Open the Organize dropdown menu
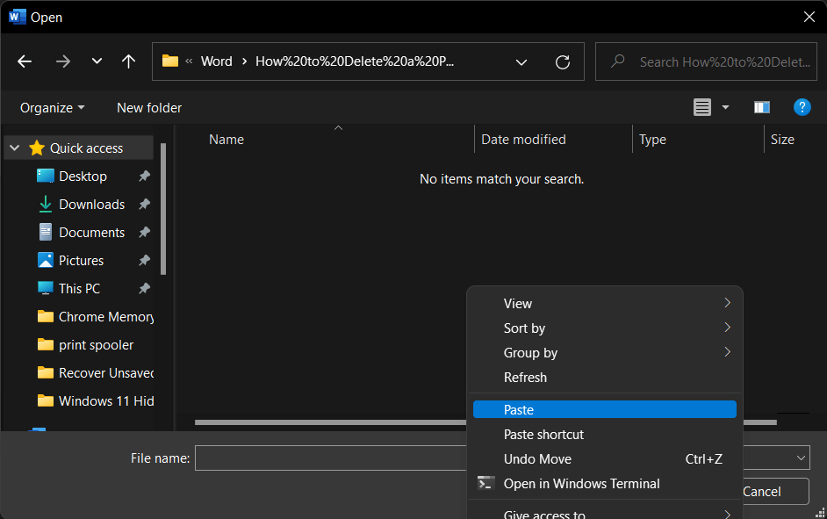The image size is (827, 519). point(51,107)
